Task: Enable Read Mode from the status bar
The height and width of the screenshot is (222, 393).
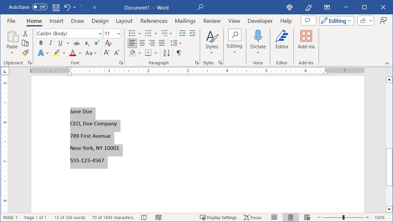Action: (x=274, y=217)
